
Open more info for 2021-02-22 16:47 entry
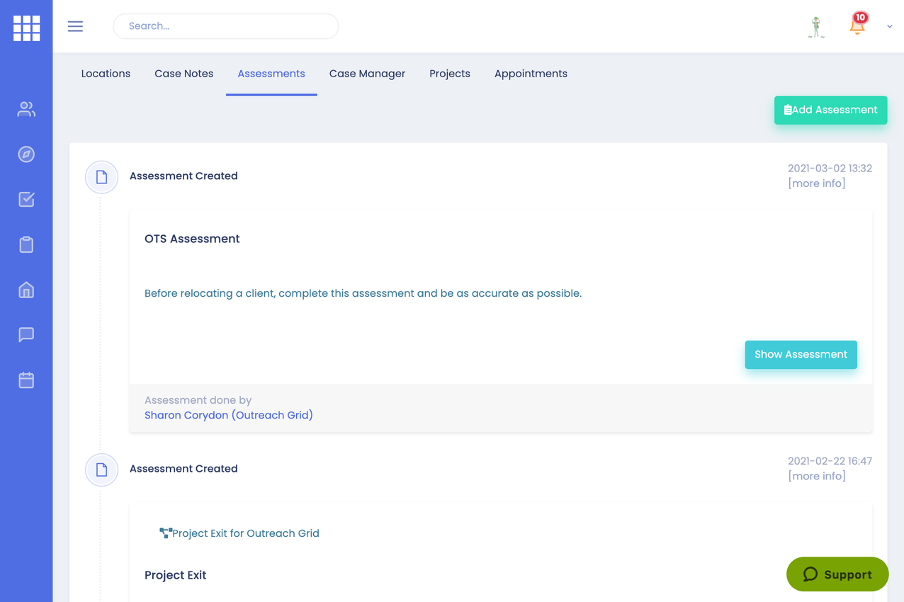pos(817,476)
